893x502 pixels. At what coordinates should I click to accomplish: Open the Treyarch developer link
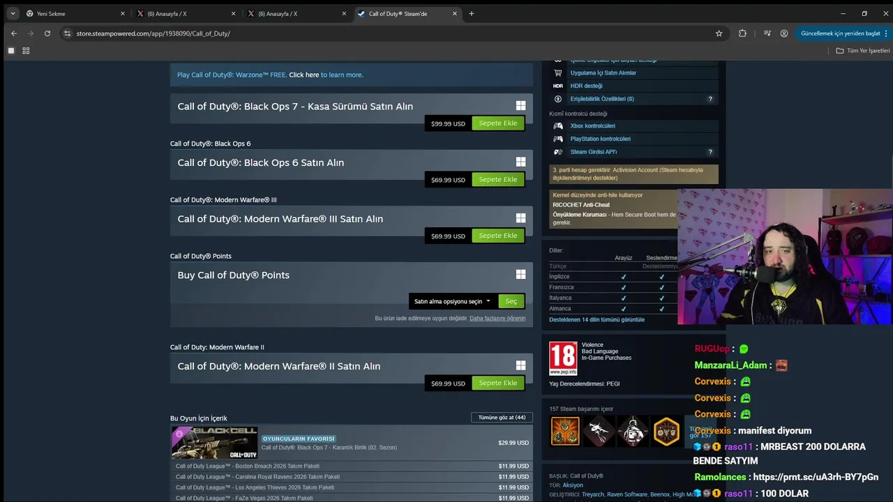tap(593, 495)
